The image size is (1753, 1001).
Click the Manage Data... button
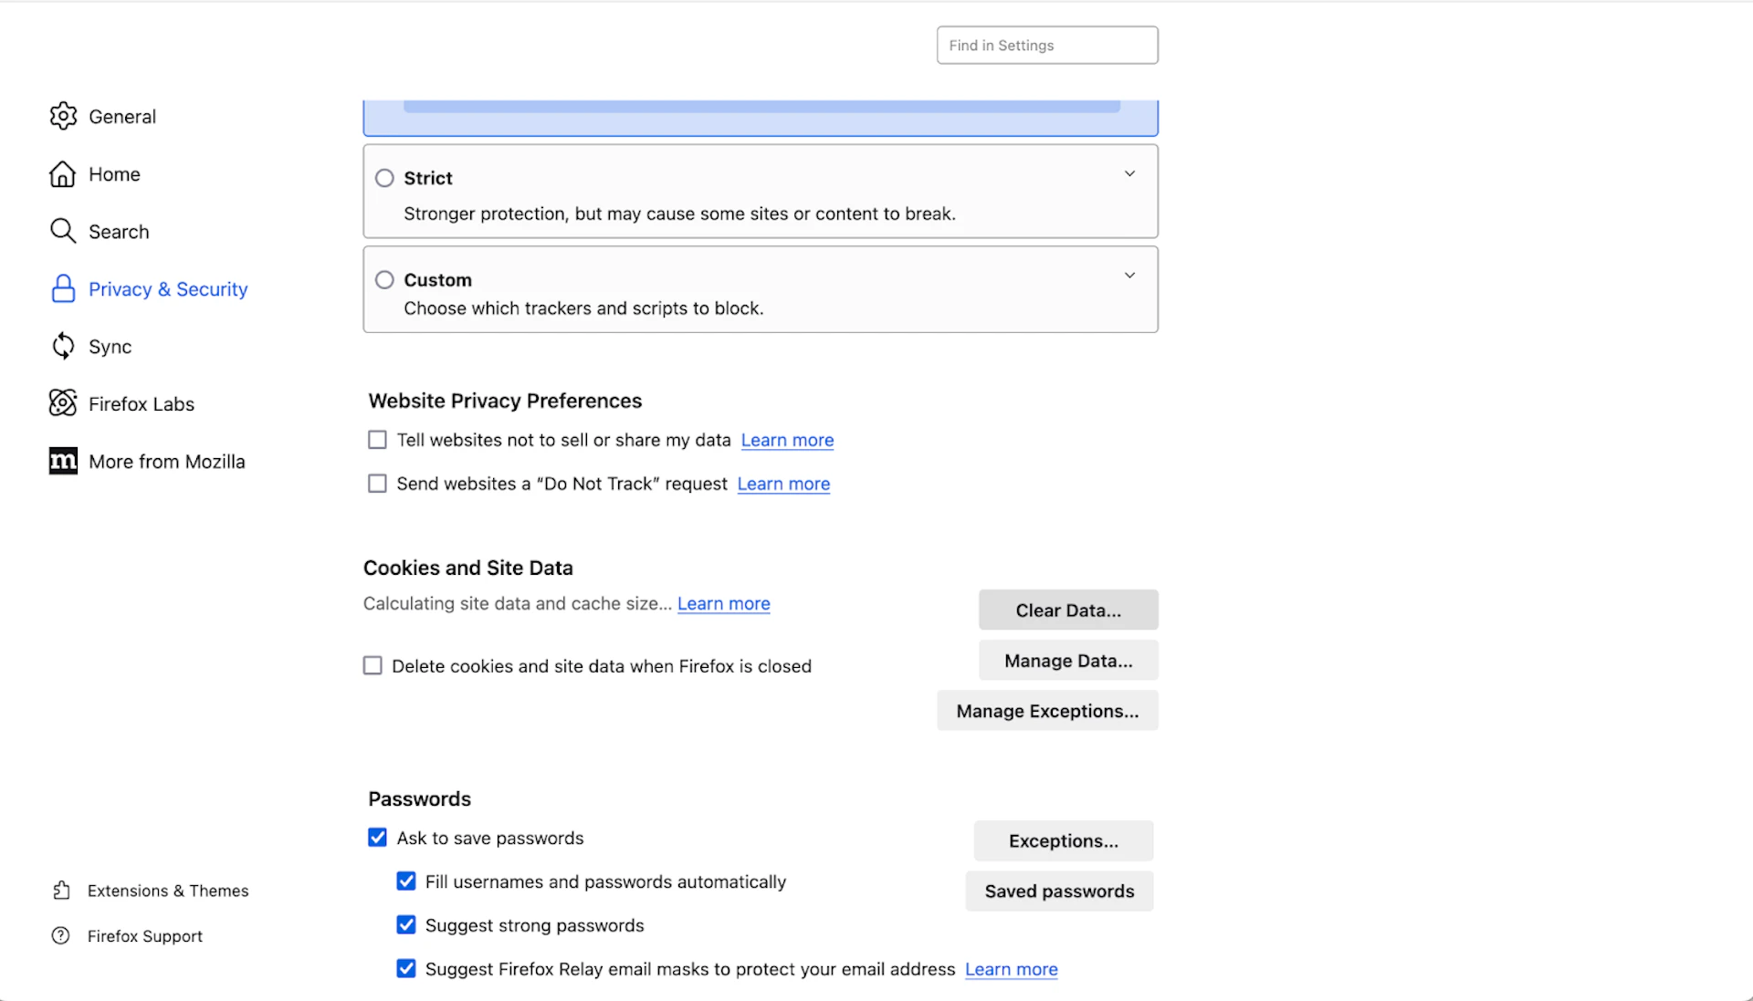[1068, 660]
